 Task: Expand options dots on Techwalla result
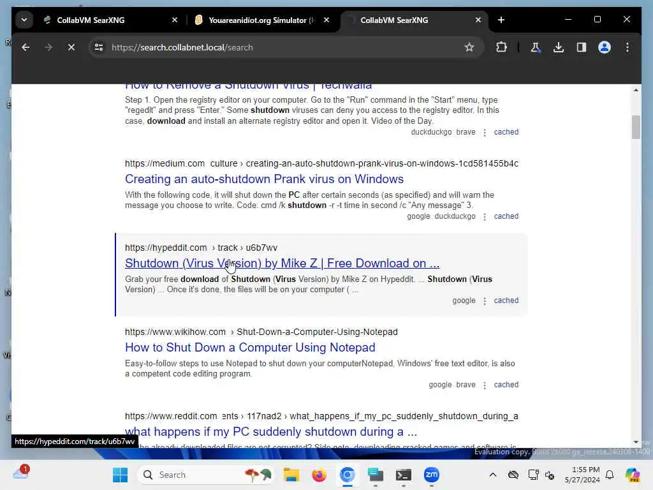(485, 133)
